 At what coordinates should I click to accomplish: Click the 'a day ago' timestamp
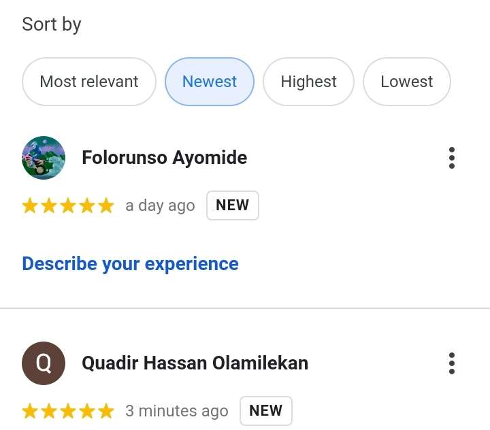160,206
